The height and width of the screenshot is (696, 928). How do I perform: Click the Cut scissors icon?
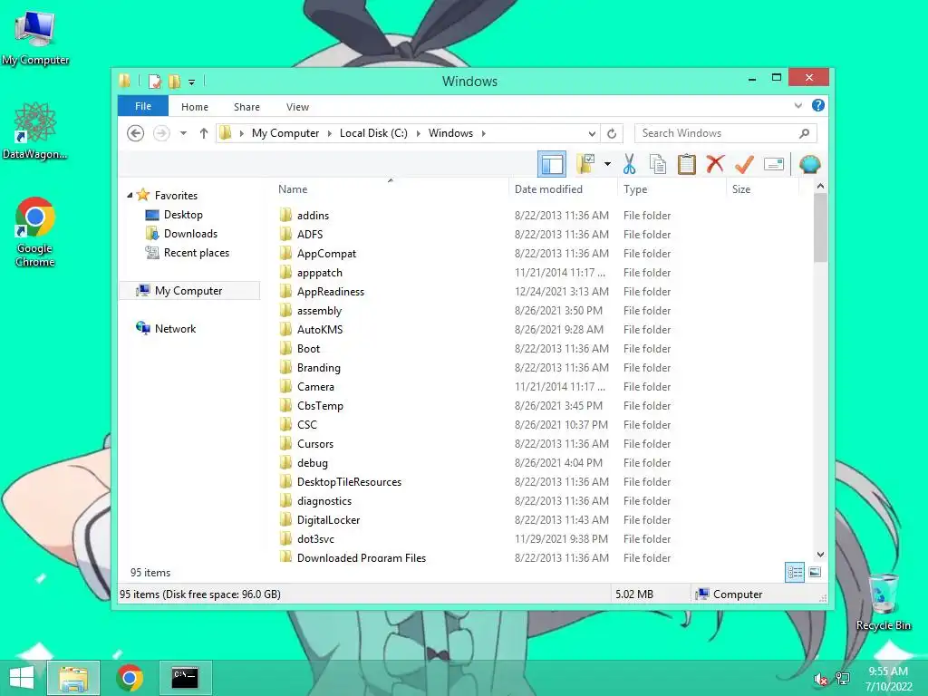629,164
